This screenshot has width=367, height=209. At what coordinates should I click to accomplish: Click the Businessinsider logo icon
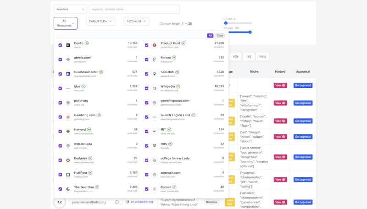tap(68, 74)
